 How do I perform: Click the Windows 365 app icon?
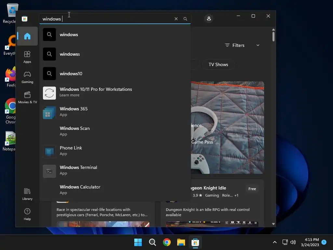(x=49, y=113)
